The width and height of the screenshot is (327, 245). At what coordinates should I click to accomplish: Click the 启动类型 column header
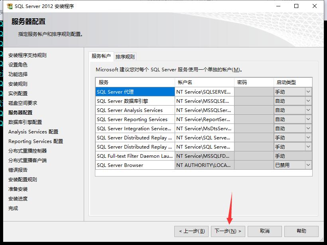pos(293,82)
